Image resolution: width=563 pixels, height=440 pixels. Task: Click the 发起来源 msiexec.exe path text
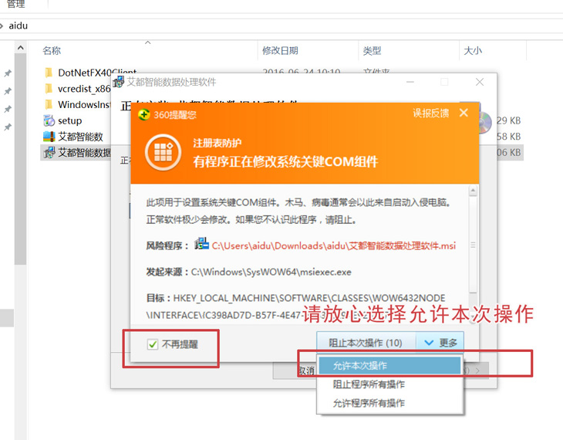click(271, 272)
